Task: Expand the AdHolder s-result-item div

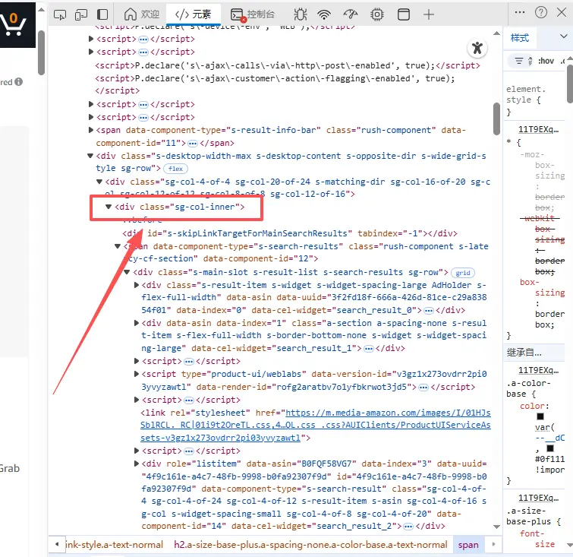Action: tap(137, 285)
